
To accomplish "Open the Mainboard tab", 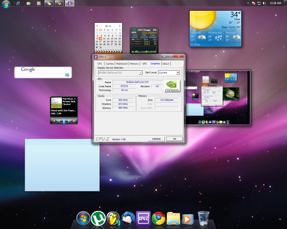I will point(122,64).
